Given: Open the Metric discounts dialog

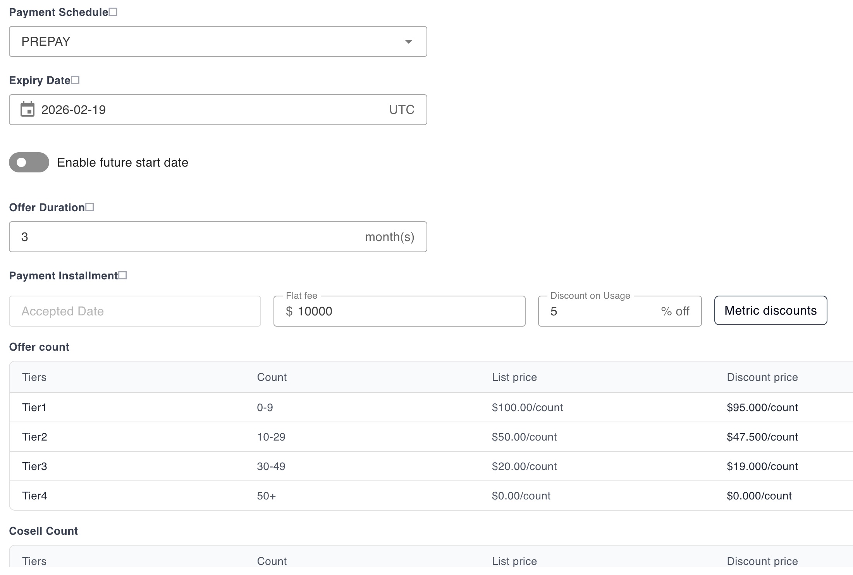Looking at the screenshot, I should pos(770,310).
